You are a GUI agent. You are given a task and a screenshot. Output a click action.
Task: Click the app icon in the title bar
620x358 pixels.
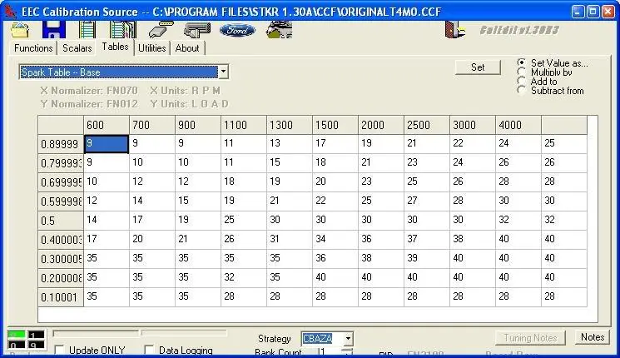click(x=11, y=12)
